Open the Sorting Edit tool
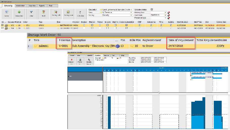This screenshot has height=130, width=230. 56,14
